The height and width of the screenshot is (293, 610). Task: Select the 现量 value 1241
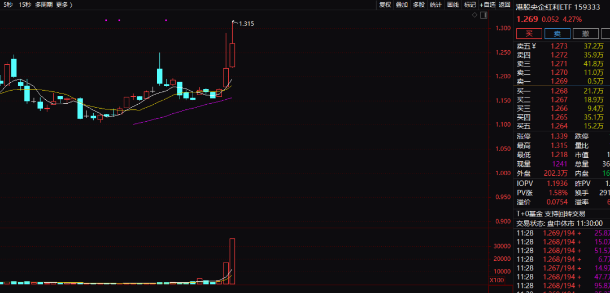click(x=560, y=164)
